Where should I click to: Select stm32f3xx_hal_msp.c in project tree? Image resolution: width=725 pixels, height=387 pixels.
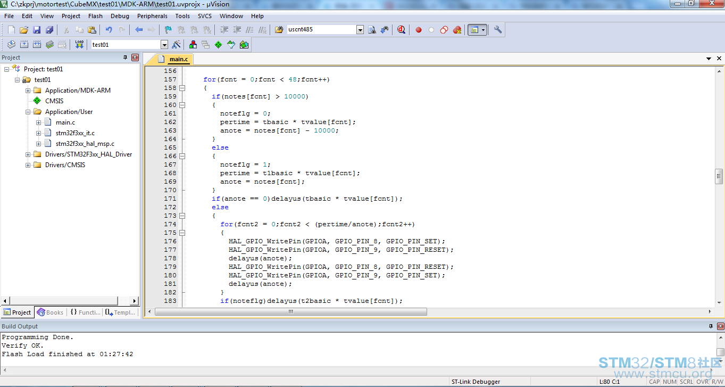[x=85, y=144]
